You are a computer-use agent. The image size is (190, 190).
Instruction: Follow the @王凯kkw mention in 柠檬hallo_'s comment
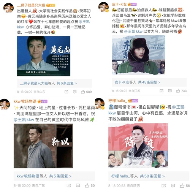click(146, 110)
